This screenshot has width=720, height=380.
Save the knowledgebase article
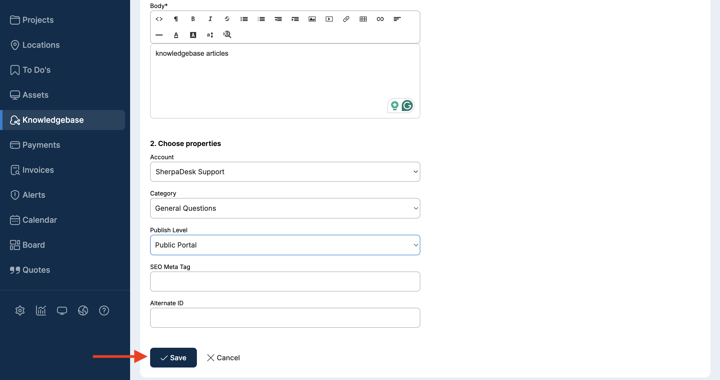(x=173, y=358)
